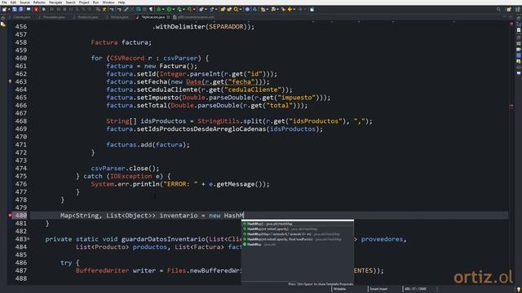522x293 pixels.
Task: Click the green Run button icon
Action: [x=169, y=9]
